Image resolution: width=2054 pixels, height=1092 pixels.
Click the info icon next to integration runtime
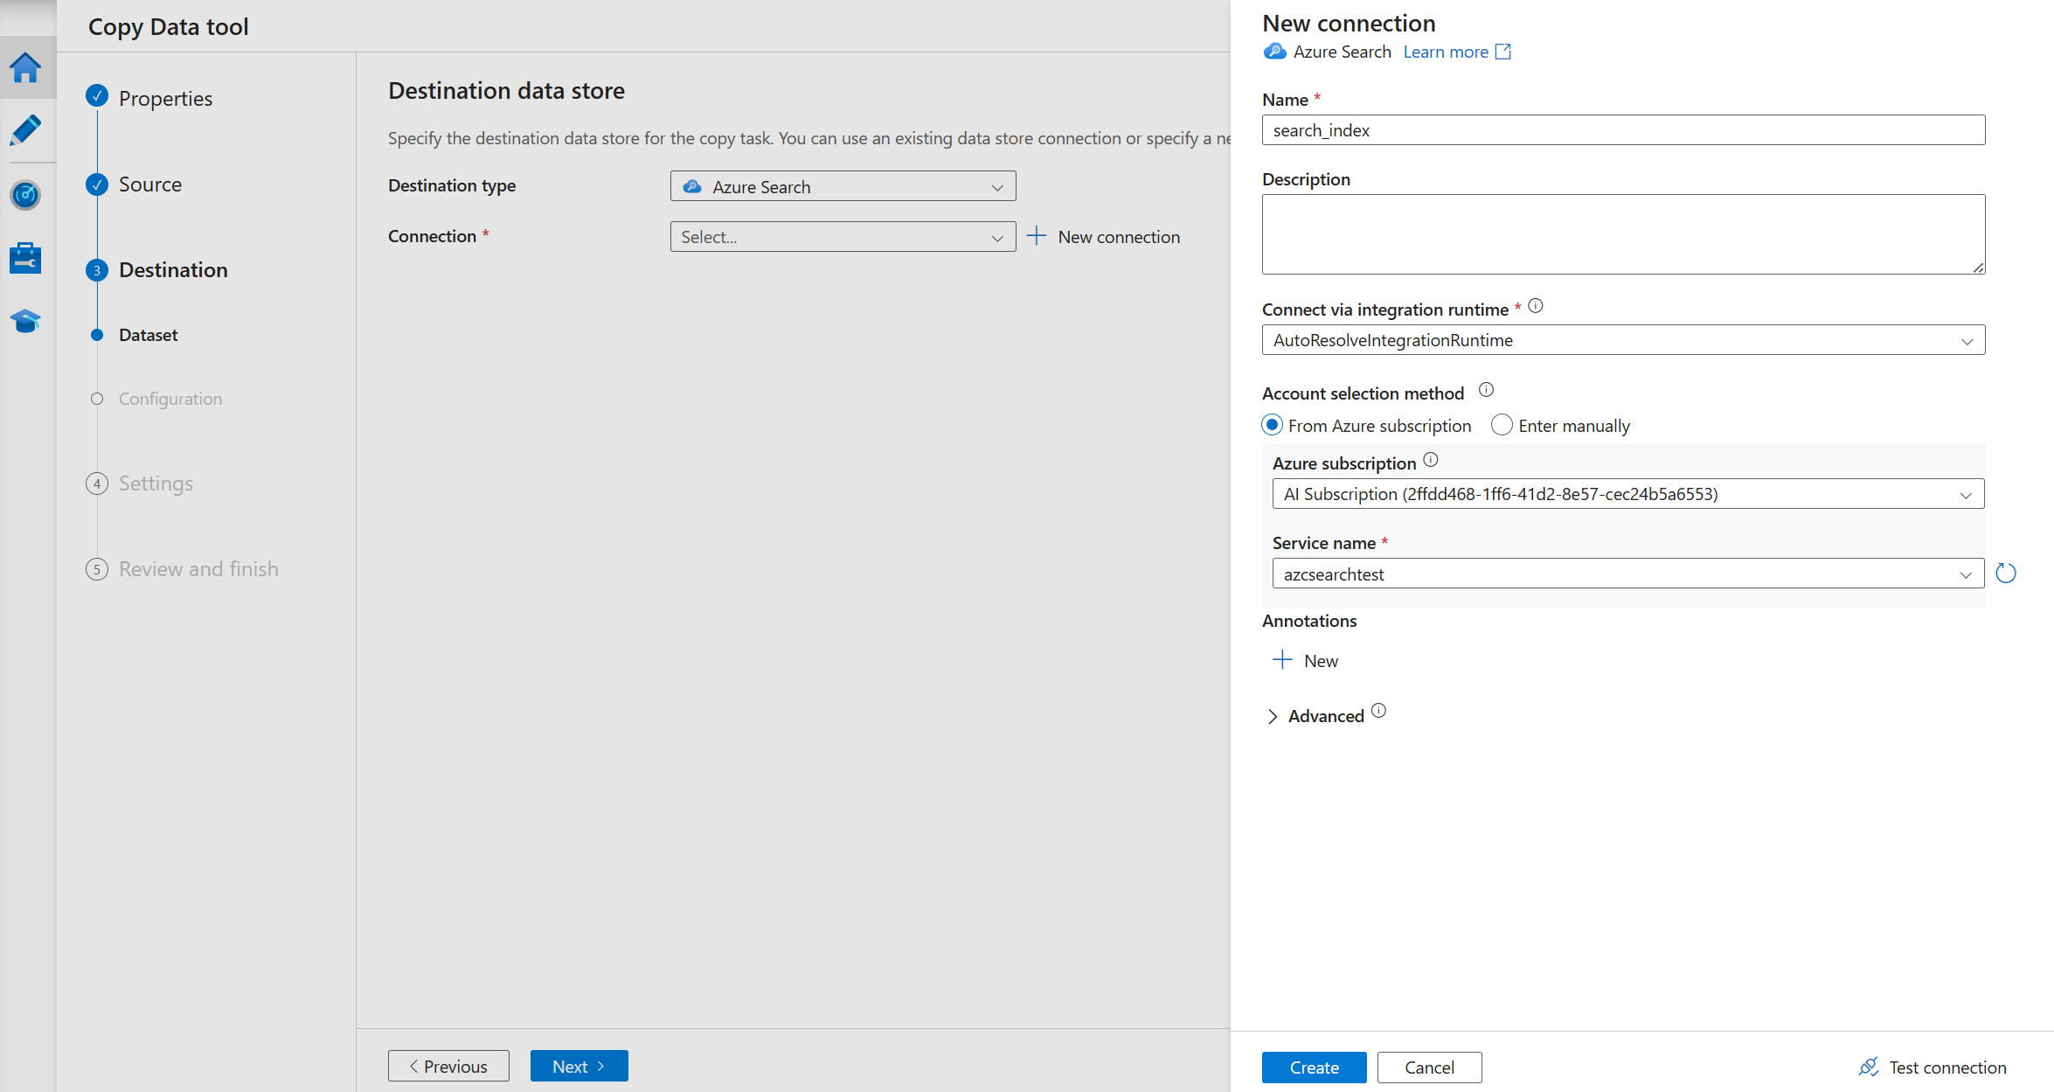(1536, 306)
